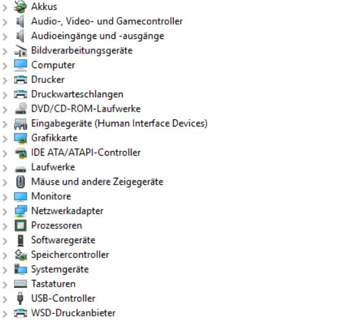
Task: Click the Speichercontroller icon
Action: [x=20, y=255]
